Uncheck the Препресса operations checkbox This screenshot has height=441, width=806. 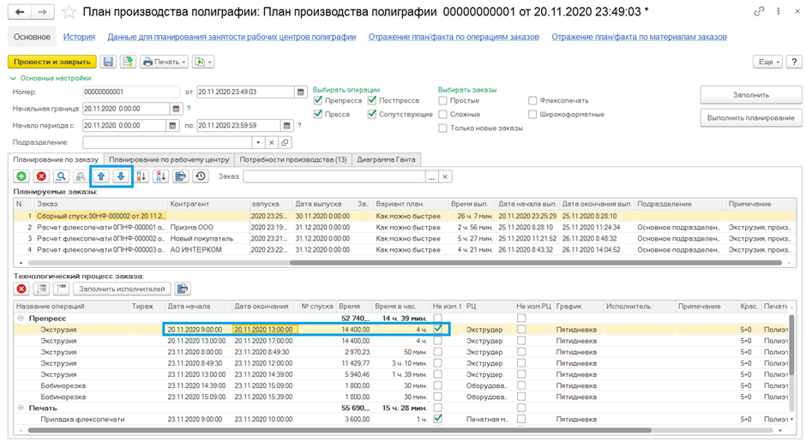319,101
